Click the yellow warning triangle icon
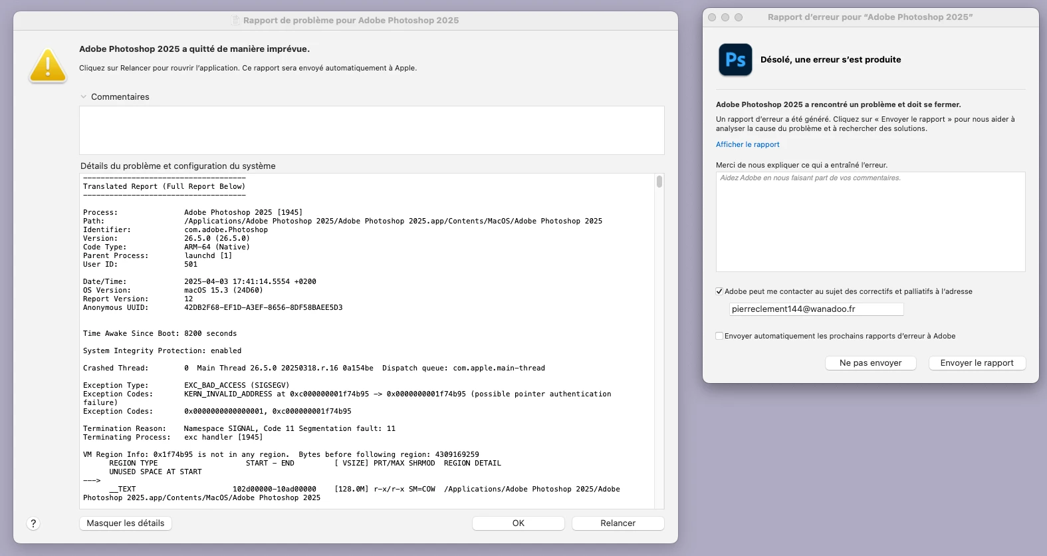This screenshot has height=556, width=1047. [x=48, y=66]
